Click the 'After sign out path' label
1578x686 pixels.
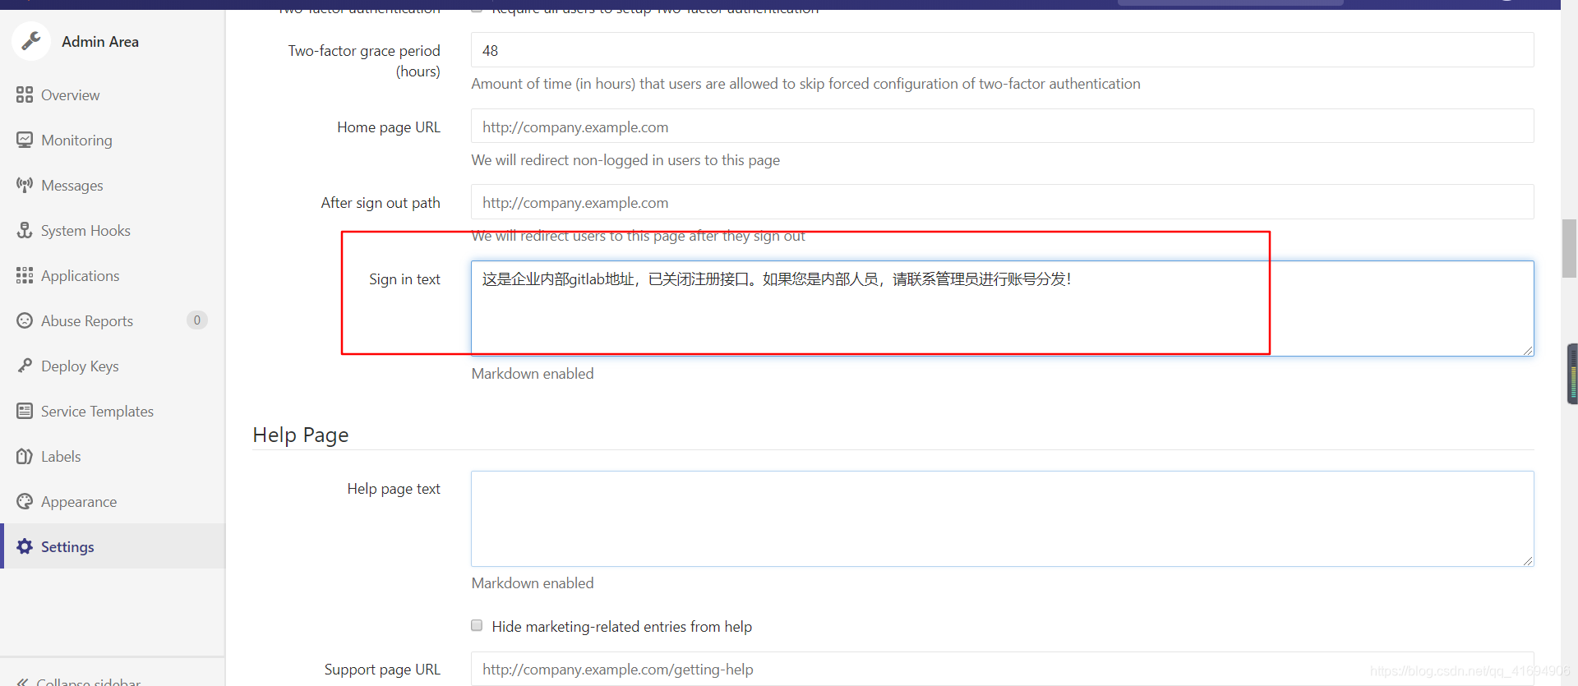pos(381,203)
